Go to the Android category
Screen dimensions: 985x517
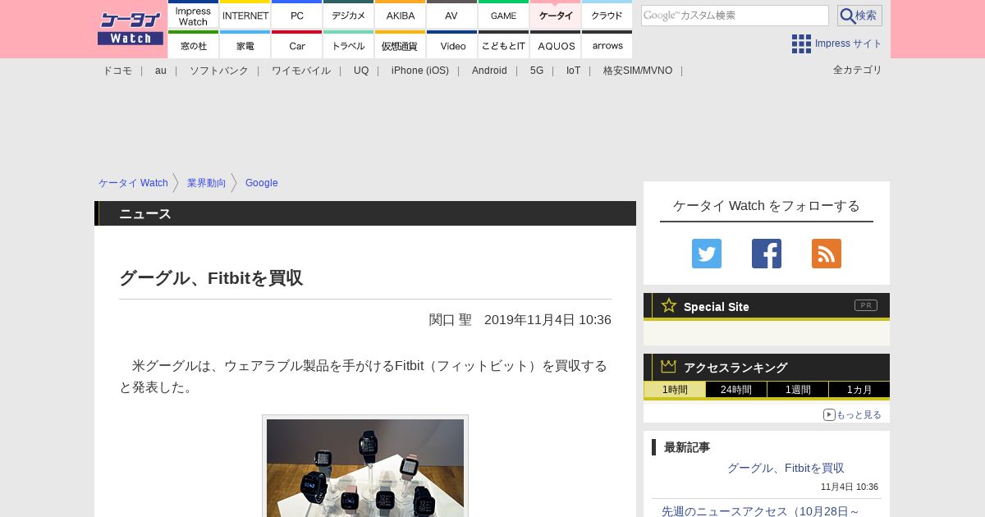(489, 71)
